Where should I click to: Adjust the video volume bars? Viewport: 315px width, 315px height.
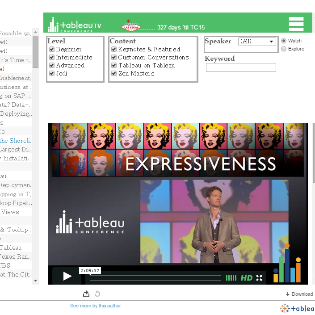click(231, 278)
